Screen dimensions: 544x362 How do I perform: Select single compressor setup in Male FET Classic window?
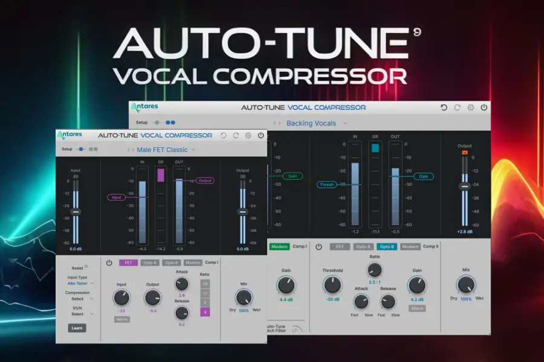coord(80,149)
